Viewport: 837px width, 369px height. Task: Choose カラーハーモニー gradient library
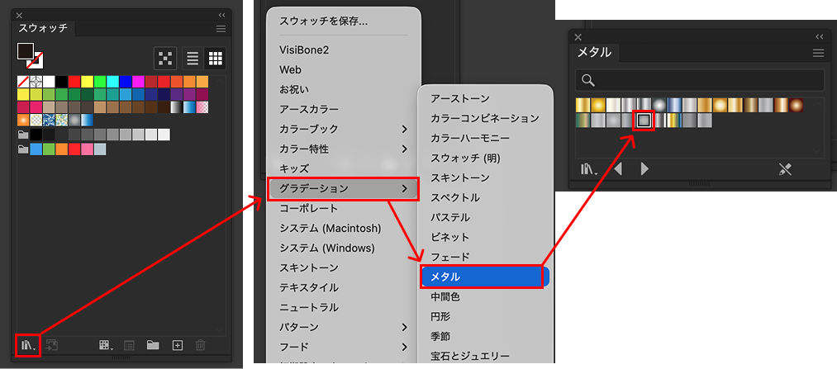(470, 138)
